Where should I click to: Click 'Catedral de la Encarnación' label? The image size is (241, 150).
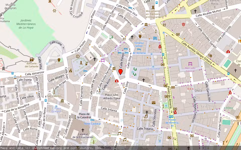coord(83,135)
